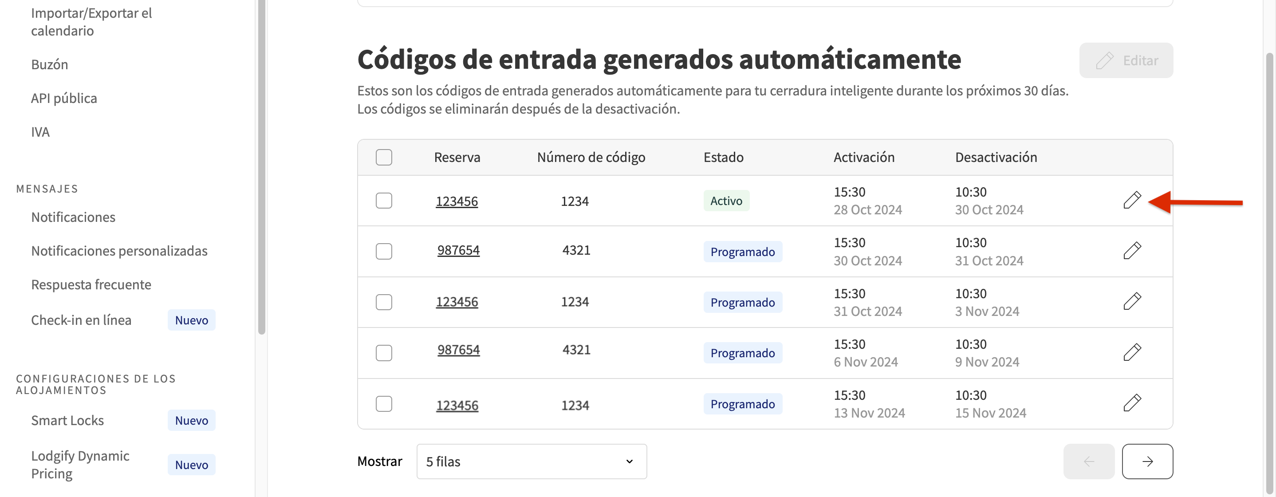Edit the last scheduled code 13 Nov
This screenshot has width=1276, height=497.
click(x=1133, y=403)
